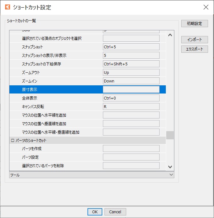
Task: Select the マウスの位置へ水平線・垂直線を追加 row label
Action: click(51, 132)
